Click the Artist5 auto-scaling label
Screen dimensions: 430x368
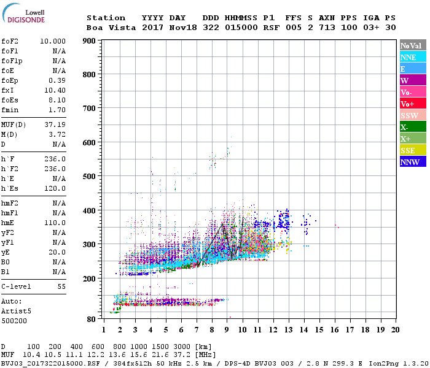[x=16, y=312]
